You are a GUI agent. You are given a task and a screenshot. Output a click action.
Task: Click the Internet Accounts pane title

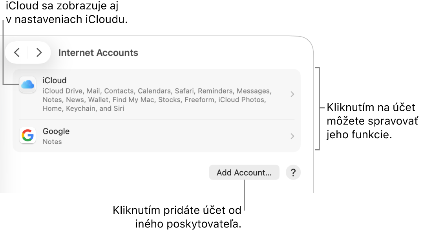(98, 53)
